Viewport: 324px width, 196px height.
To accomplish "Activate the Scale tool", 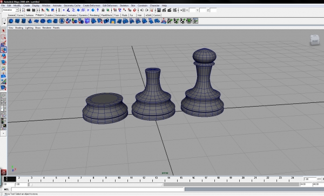I will coord(4,62).
